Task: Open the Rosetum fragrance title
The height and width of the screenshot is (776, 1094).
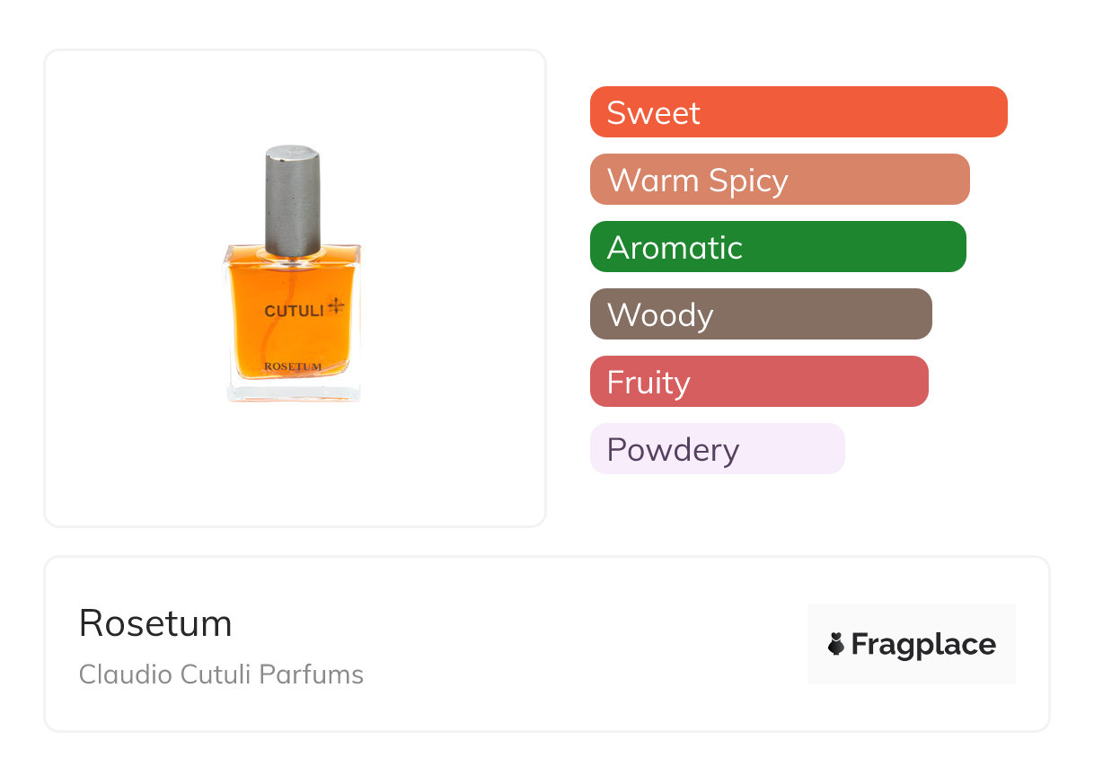Action: [x=155, y=623]
